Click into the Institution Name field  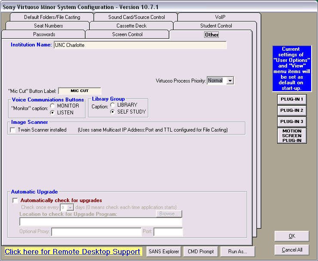[140, 45]
